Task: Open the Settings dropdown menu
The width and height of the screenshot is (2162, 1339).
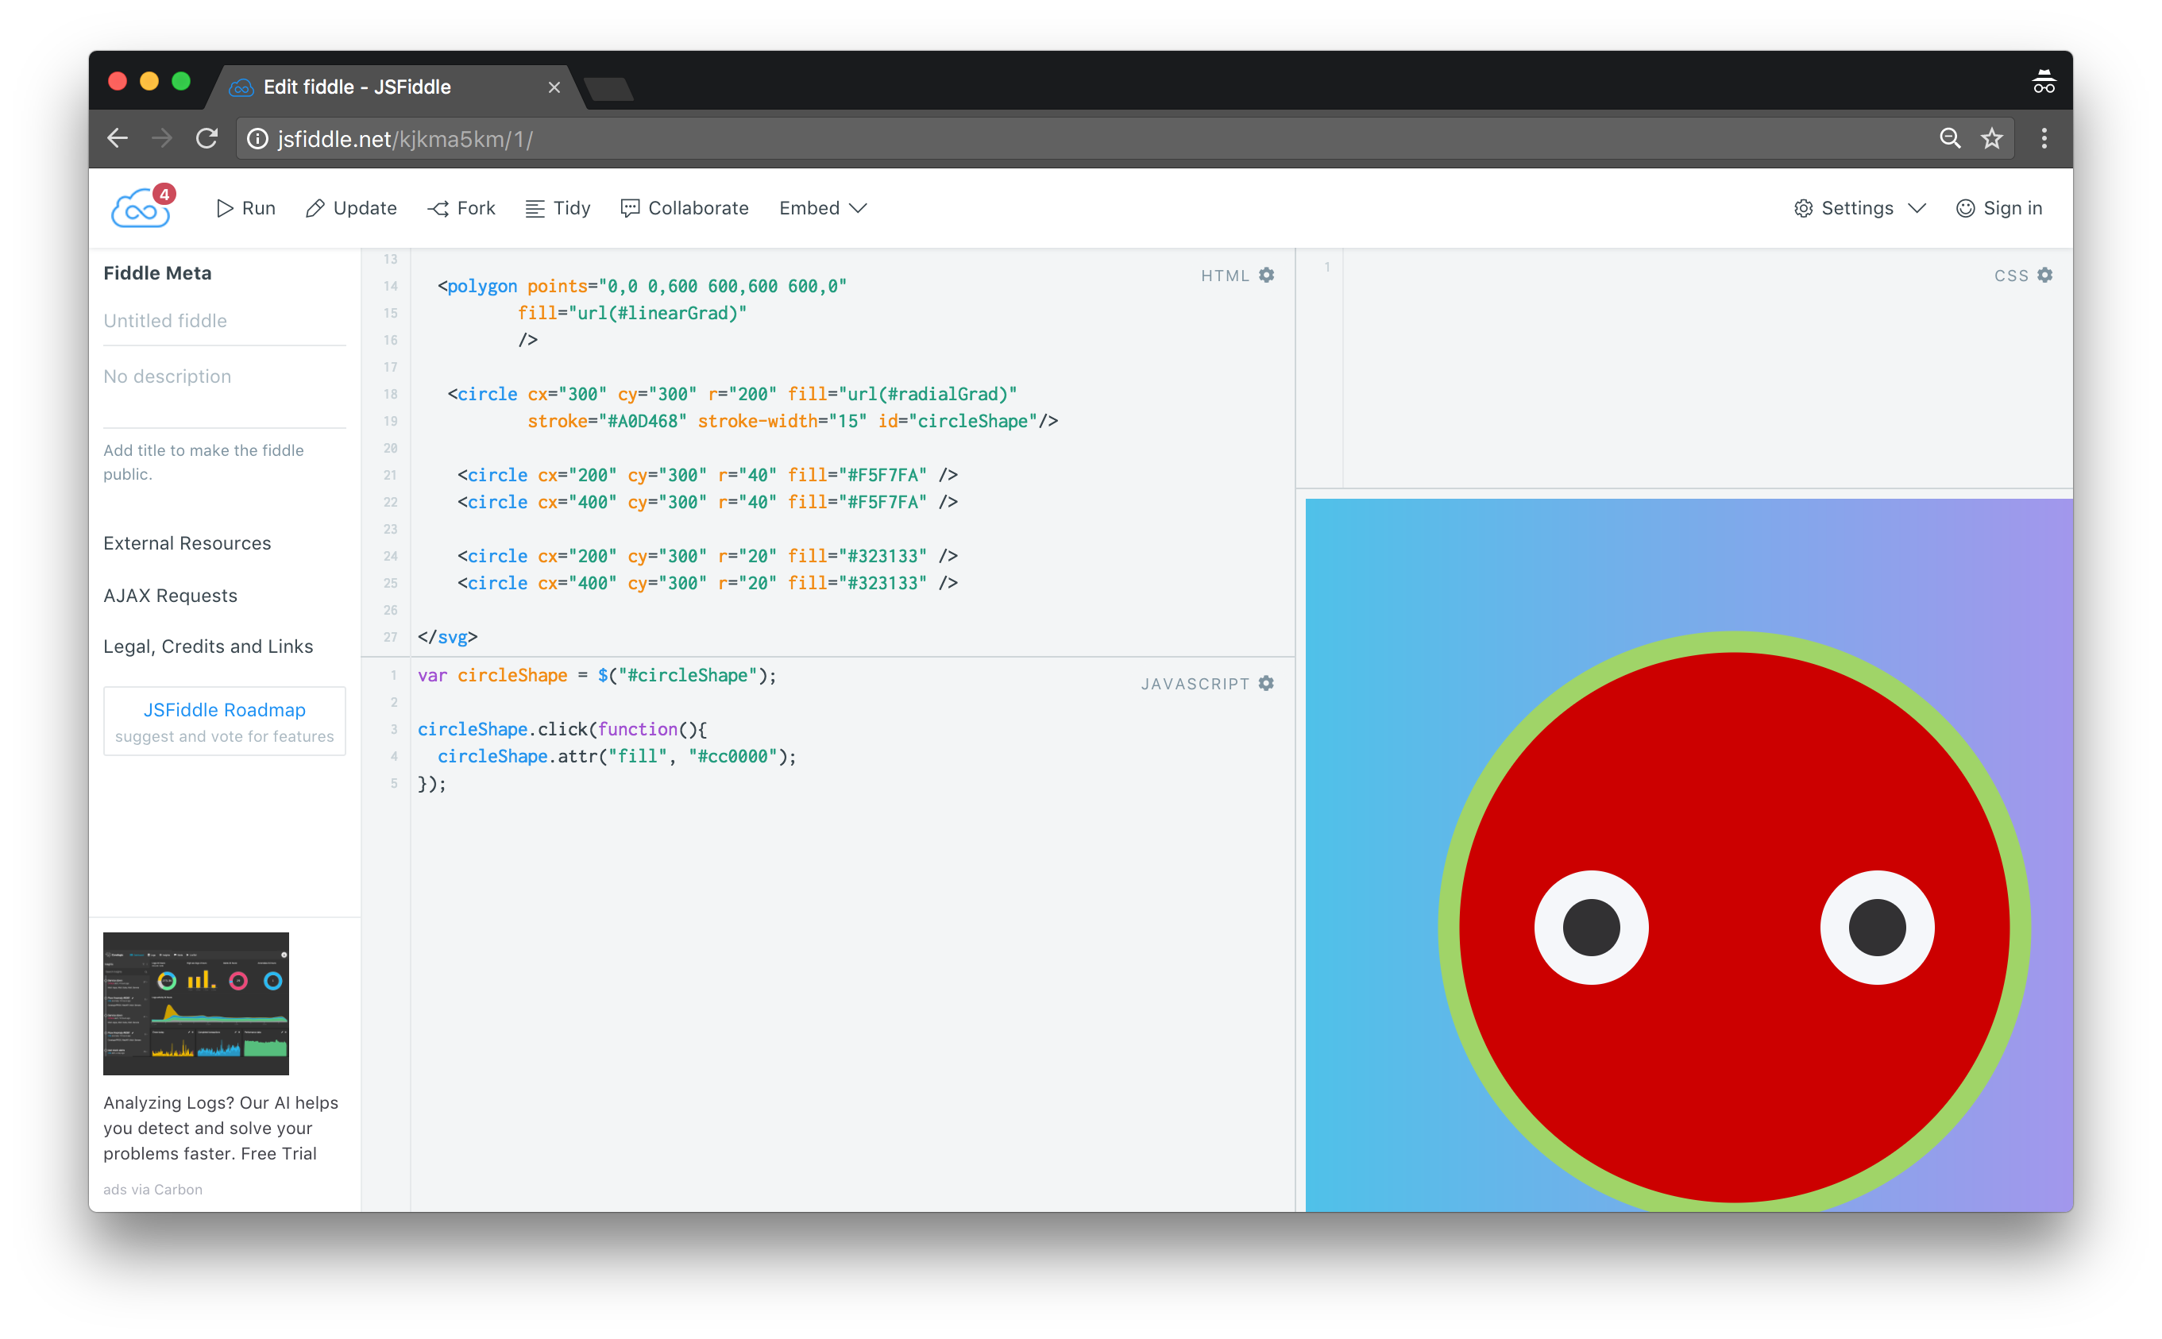Action: click(x=1860, y=208)
